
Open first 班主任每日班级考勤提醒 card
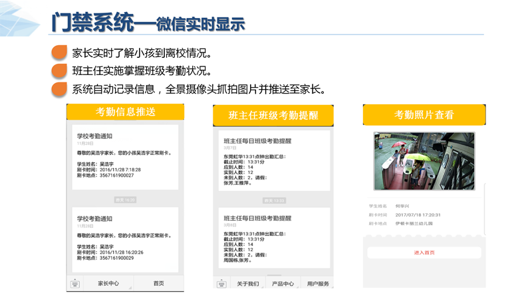273,161
